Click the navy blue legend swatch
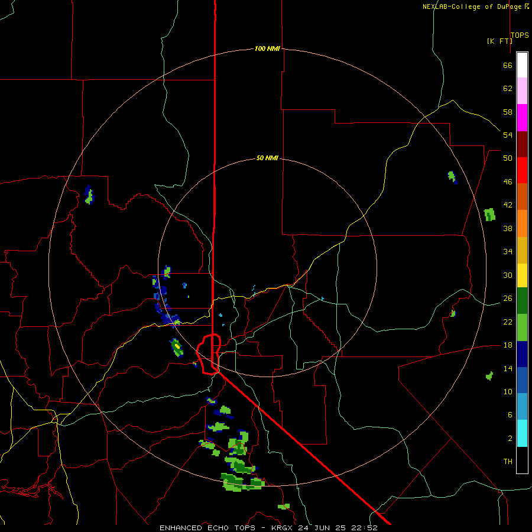The image size is (532, 532). (522, 354)
